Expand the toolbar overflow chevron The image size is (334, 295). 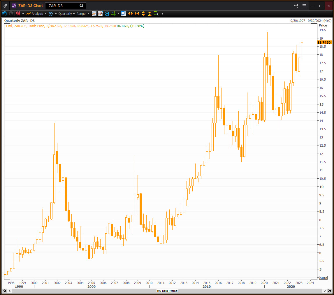tap(162, 13)
